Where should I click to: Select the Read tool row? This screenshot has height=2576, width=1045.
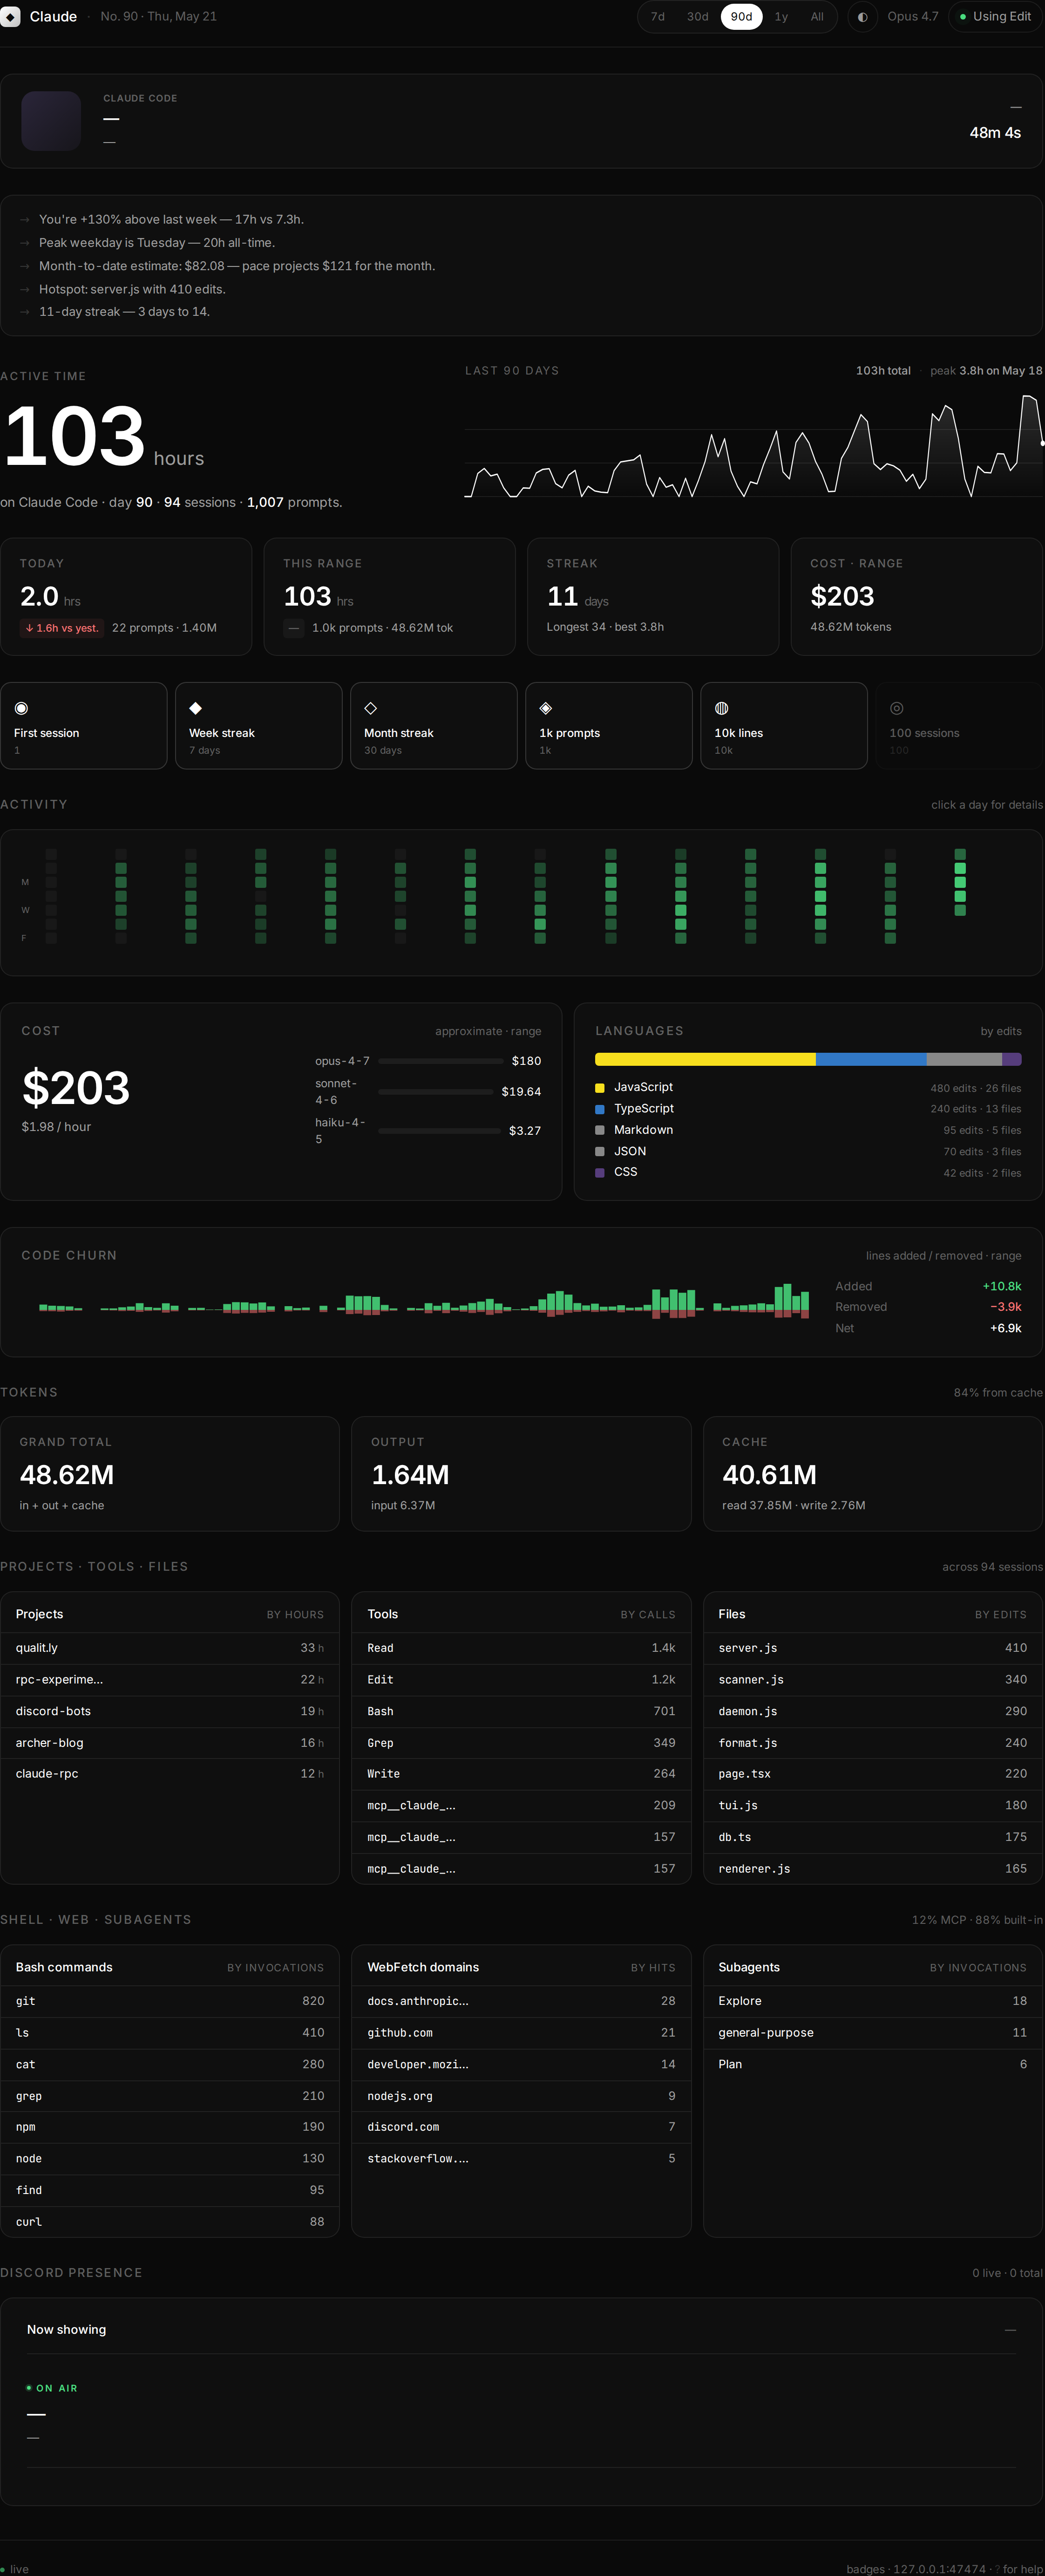[521, 1648]
